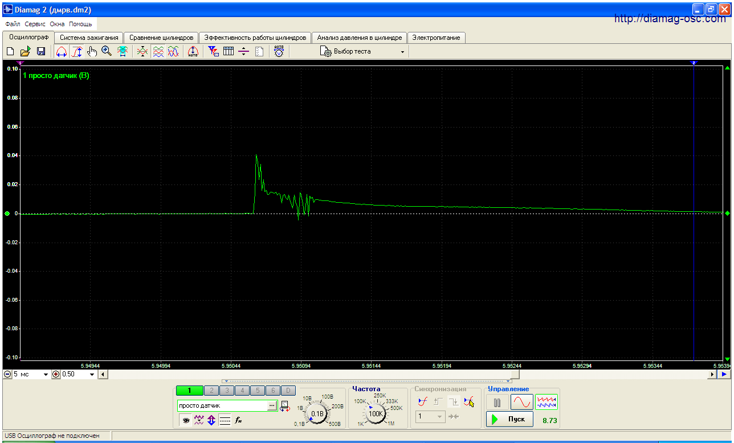Click the green zero-level marker on left axis
This screenshot has height=443, width=734.
pos(7,214)
